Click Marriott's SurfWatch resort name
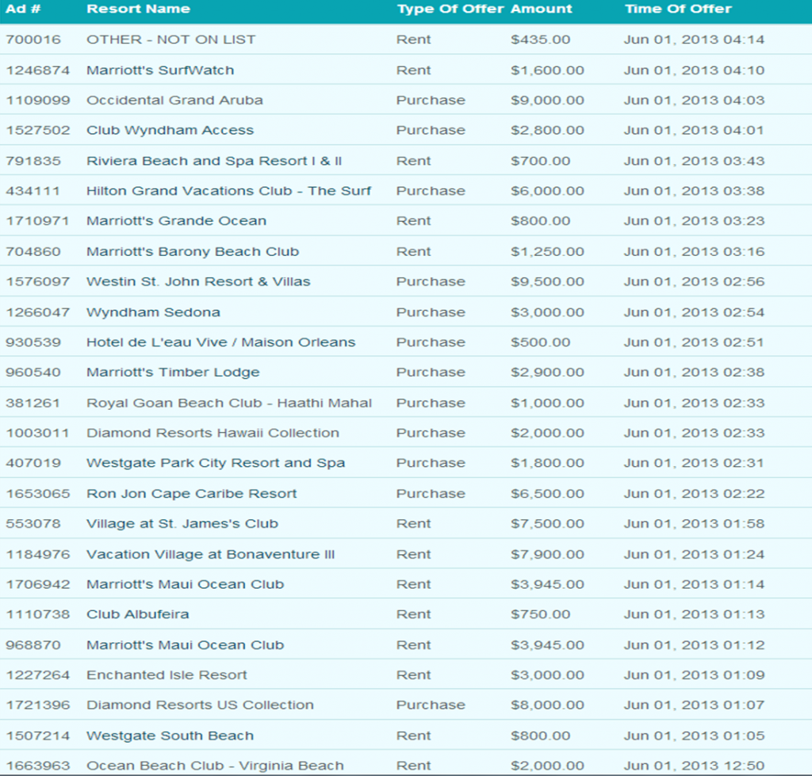 tap(160, 70)
